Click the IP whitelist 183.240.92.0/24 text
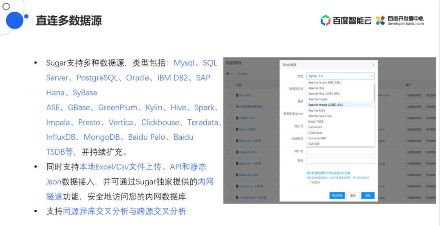Image resolution: width=440 pixels, height=226 pixels. point(318,178)
